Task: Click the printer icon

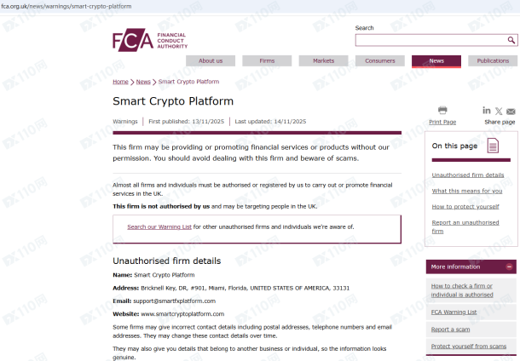Action: (x=442, y=111)
